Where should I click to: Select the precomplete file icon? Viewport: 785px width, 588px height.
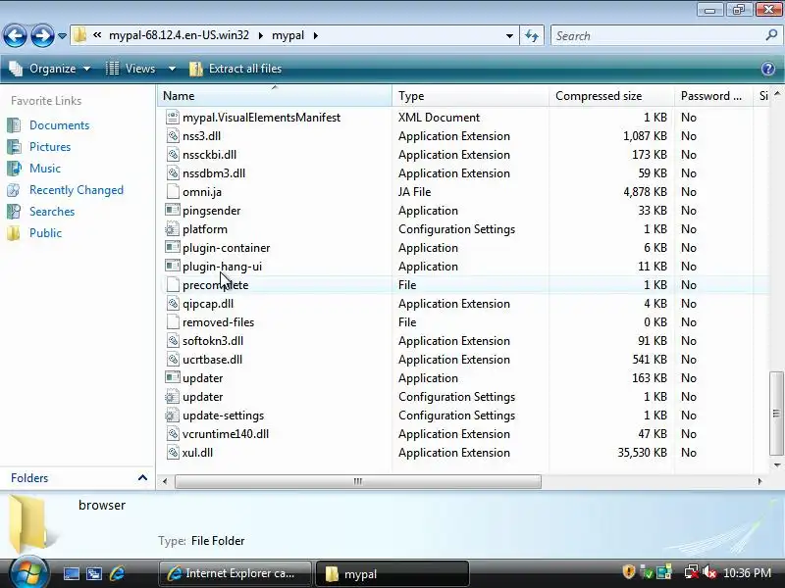point(173,284)
